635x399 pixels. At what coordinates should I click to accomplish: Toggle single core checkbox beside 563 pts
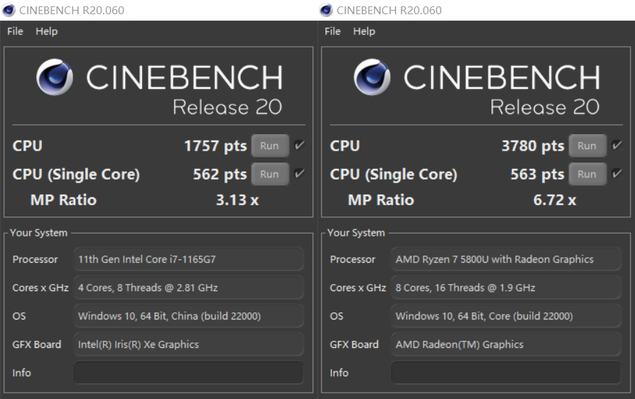pyautogui.click(x=617, y=174)
